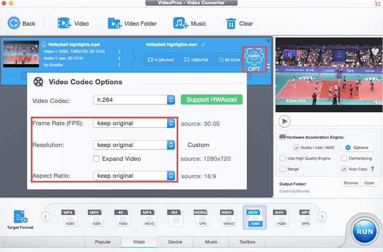Click the H.264,AAC output codec info
383x252 pixels.
(161, 60)
